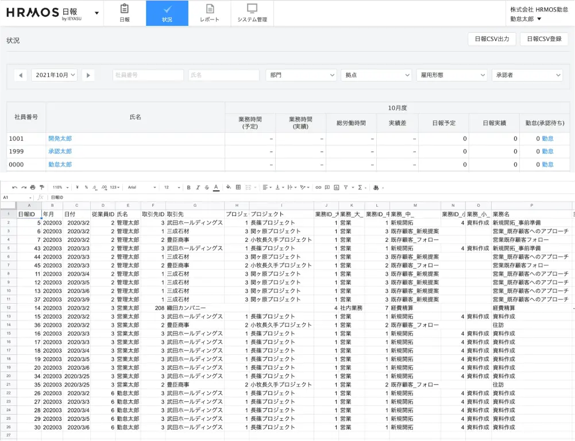Click the undo icon in spreadsheet toolbar

15,187
